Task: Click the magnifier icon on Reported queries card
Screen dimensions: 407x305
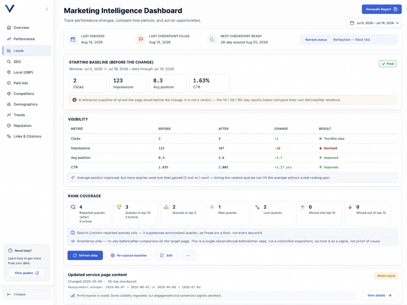Action: pos(73,207)
